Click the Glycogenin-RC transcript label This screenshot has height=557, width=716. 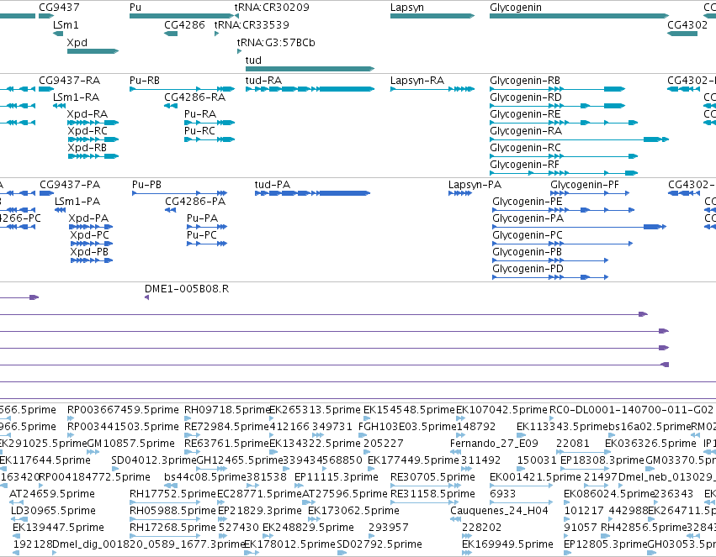tap(525, 148)
